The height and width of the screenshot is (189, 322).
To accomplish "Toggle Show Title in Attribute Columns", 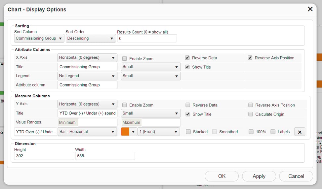I will pyautogui.click(x=187, y=67).
